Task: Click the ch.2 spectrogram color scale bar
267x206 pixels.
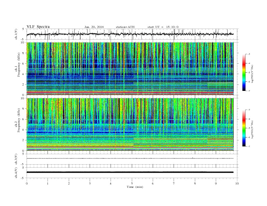Action: tap(244, 128)
